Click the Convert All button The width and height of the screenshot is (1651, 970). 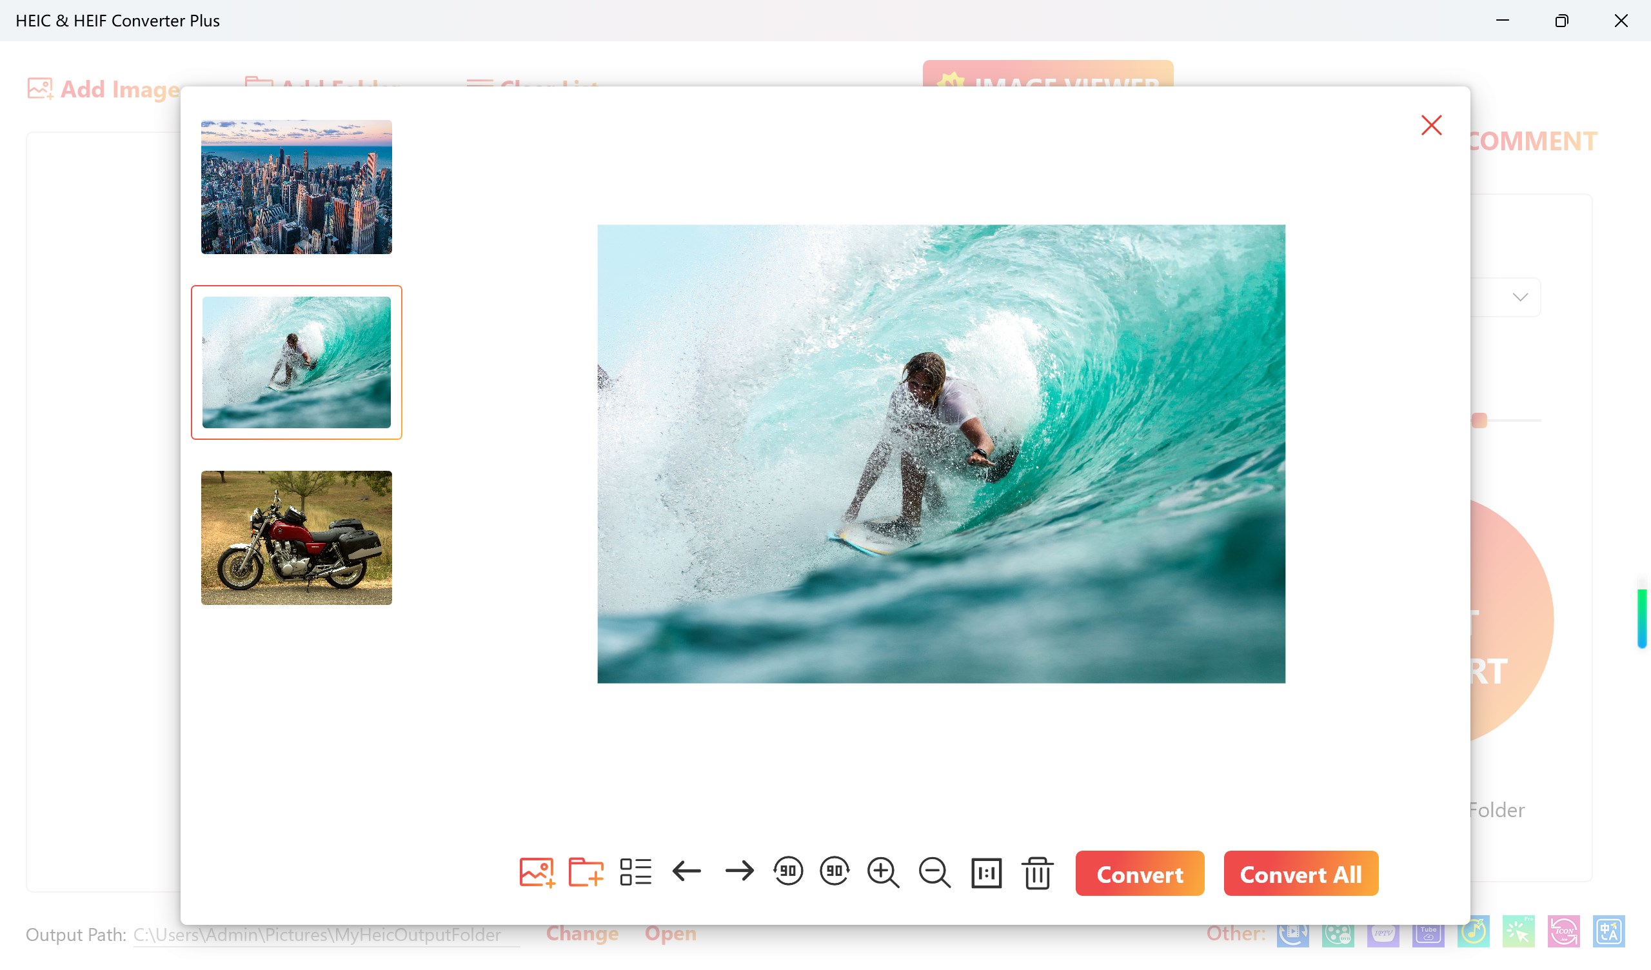click(1301, 874)
